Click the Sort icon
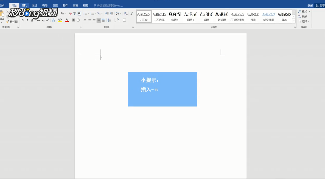The image size is (325, 179). 126,13
